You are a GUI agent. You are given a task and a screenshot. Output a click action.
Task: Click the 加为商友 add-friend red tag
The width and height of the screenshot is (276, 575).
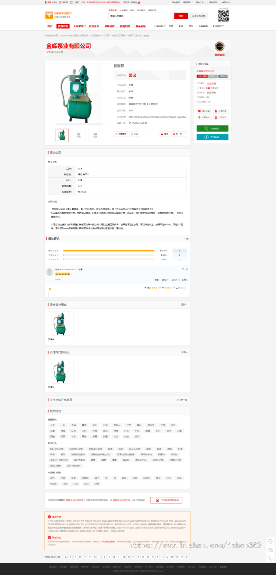tap(202, 76)
